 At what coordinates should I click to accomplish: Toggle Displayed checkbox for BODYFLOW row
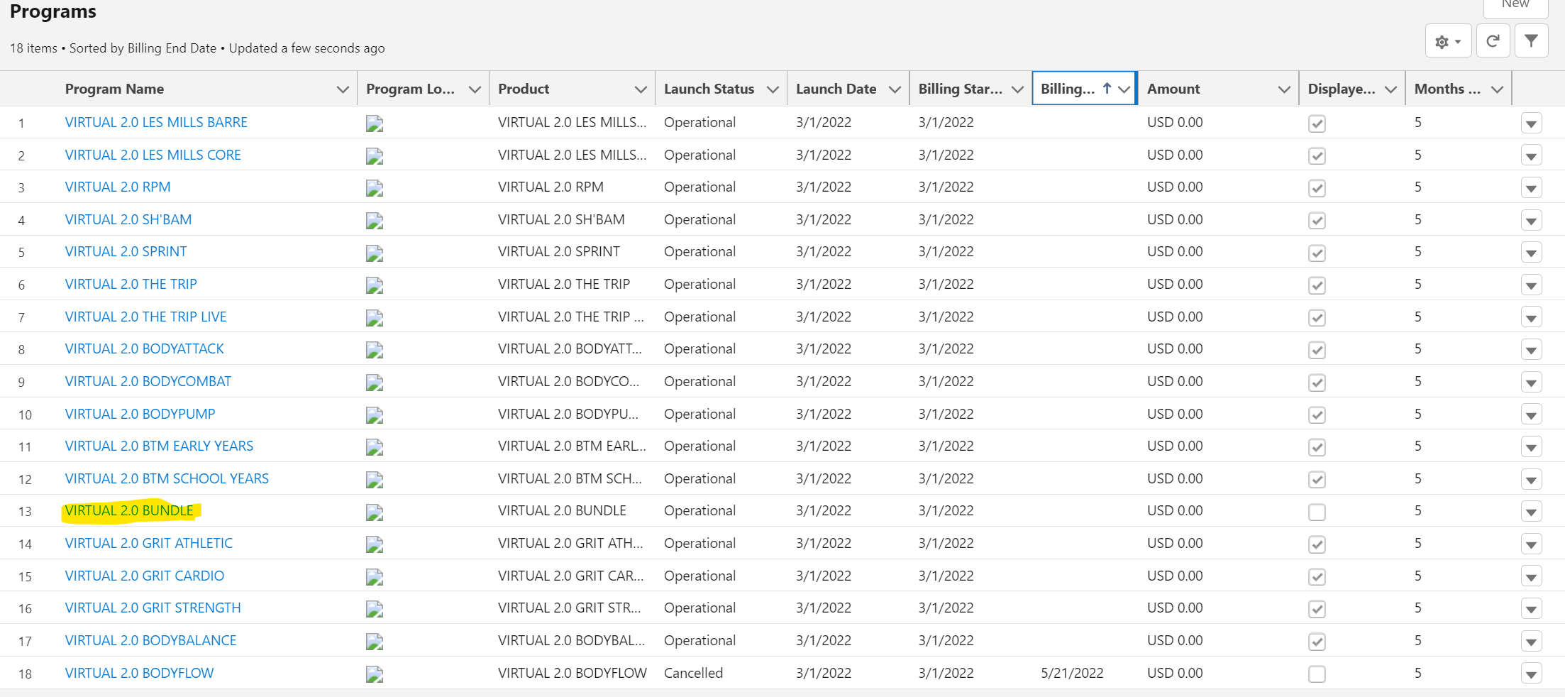click(x=1317, y=674)
